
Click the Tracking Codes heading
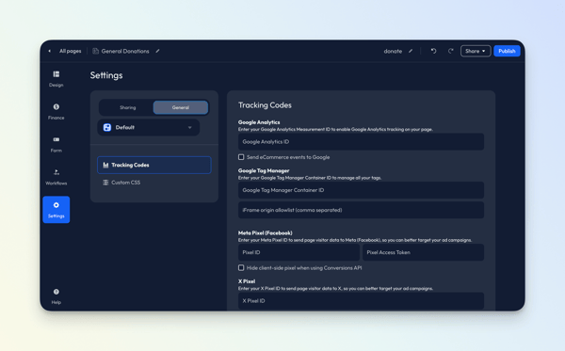[x=265, y=105]
